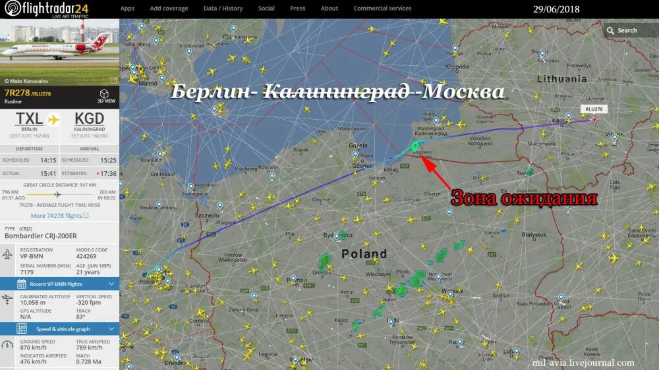Click the airport pin near Szczecin
The width and height of the screenshot is (659, 370).
point(220,206)
